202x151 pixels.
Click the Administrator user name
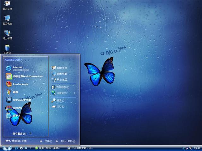(13, 60)
